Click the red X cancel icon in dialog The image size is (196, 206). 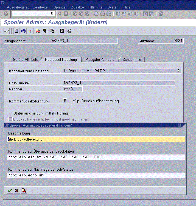[x=17, y=190]
